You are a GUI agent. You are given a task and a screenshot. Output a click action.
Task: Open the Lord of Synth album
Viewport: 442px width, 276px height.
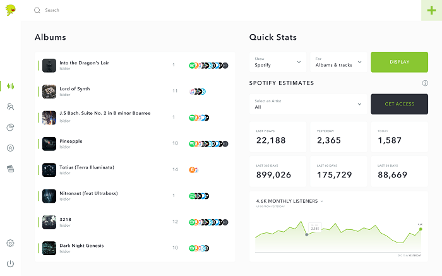(75, 89)
